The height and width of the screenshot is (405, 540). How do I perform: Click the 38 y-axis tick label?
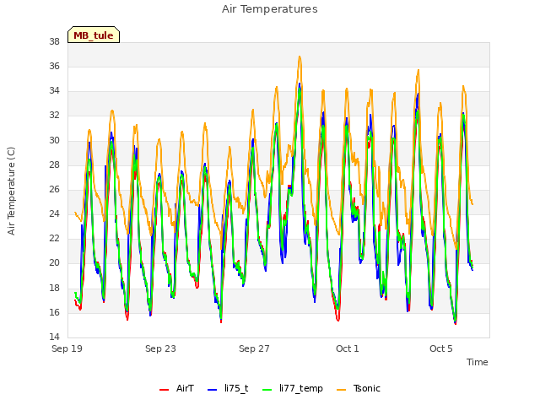(x=54, y=41)
